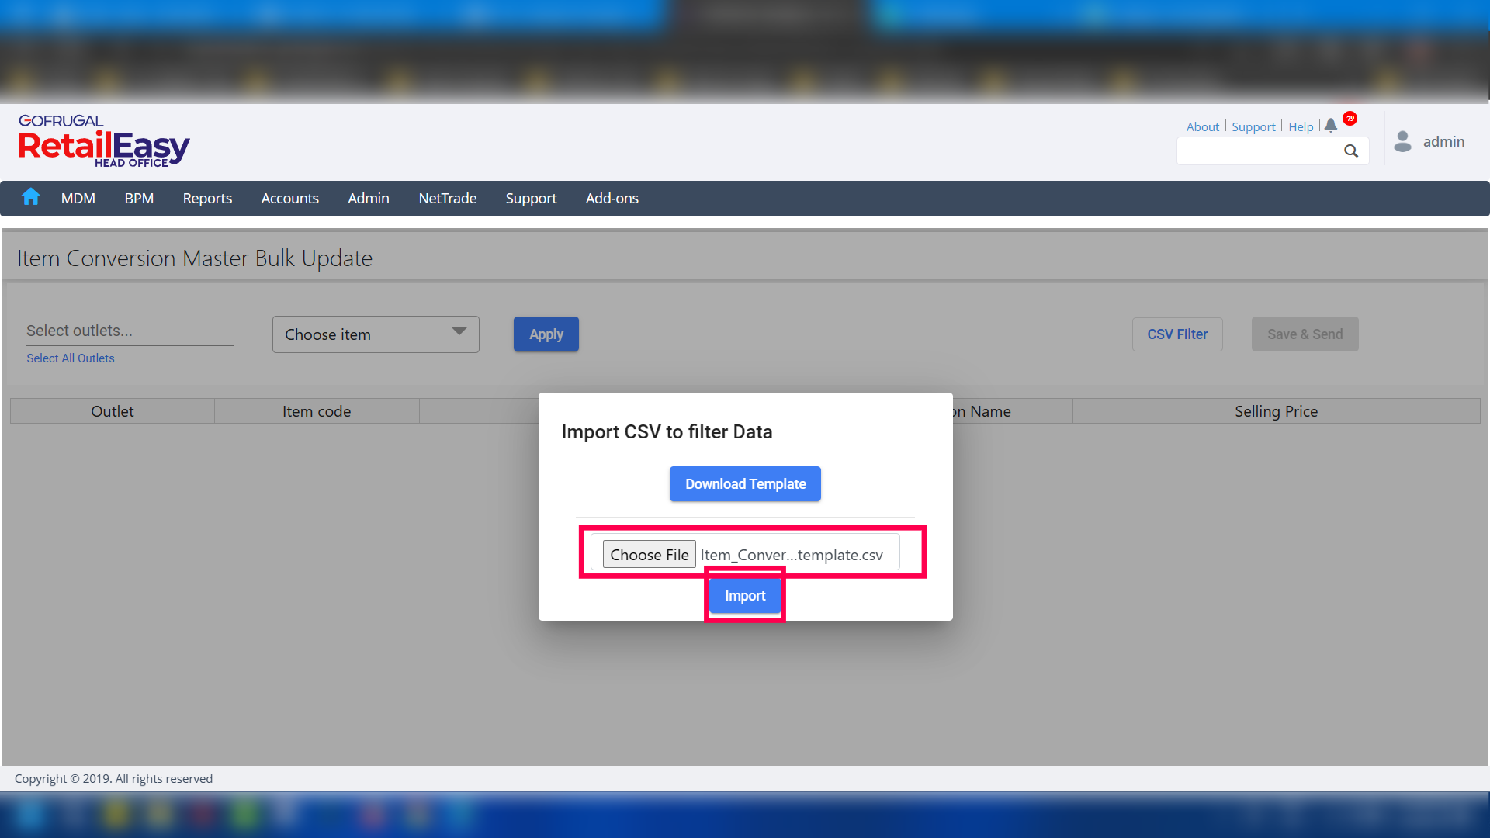
Task: Click the admin user avatar icon
Action: (1402, 141)
